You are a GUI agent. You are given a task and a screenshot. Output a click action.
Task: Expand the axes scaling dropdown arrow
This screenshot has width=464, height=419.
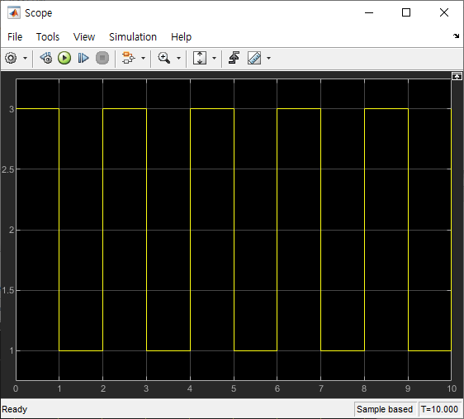tap(214, 58)
